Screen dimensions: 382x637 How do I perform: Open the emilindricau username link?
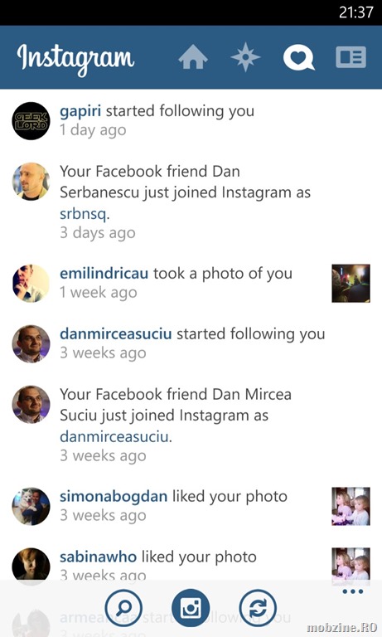pyautogui.click(x=104, y=274)
